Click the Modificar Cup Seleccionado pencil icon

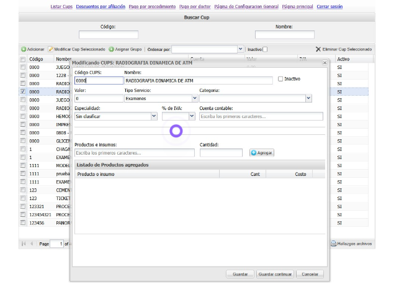(50, 49)
